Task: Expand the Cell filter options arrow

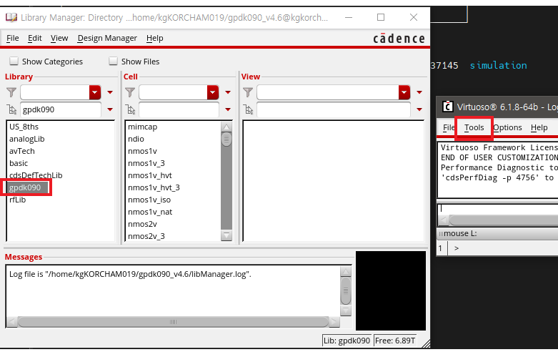Action: tap(228, 92)
